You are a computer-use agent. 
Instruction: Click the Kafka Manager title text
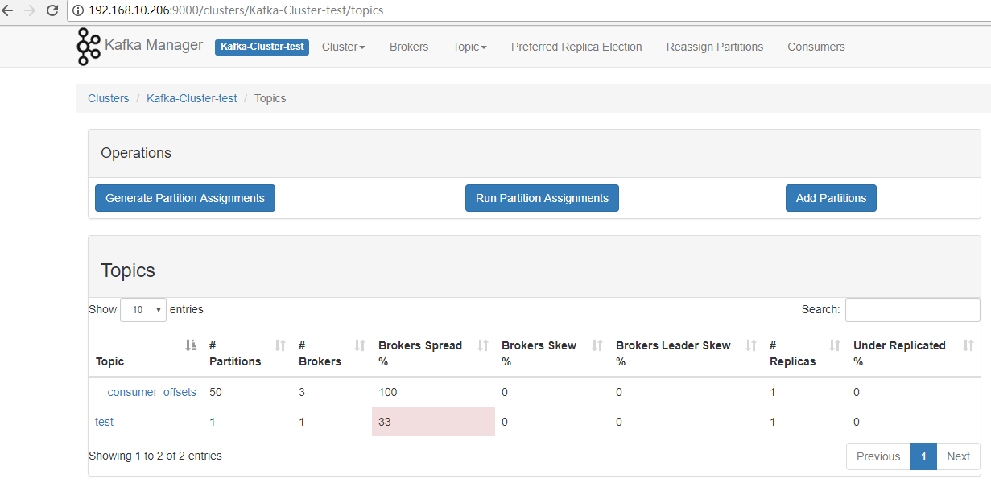pyautogui.click(x=154, y=45)
